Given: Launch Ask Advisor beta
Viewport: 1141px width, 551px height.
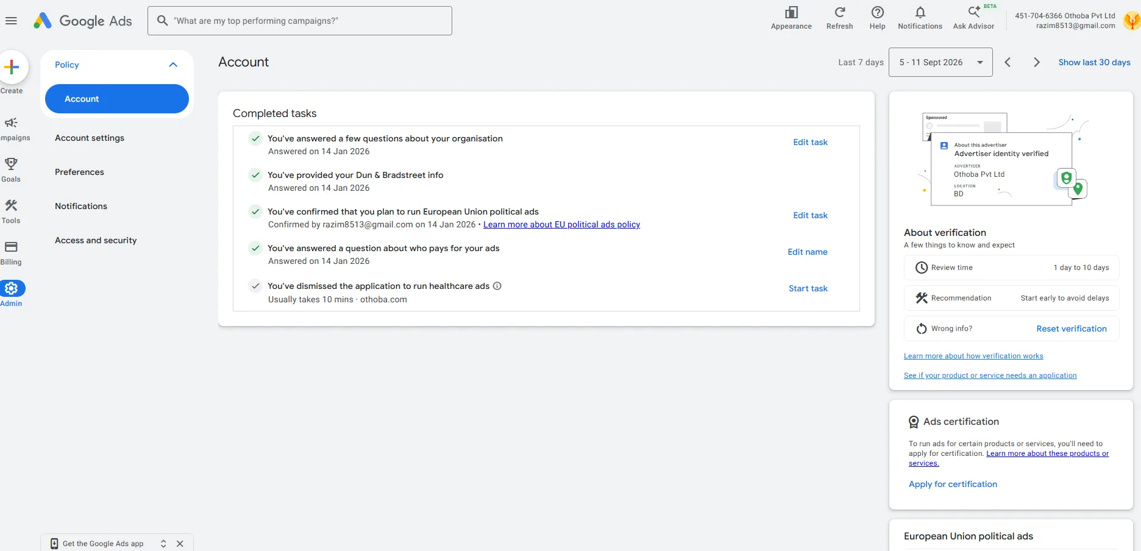Looking at the screenshot, I should click(973, 18).
